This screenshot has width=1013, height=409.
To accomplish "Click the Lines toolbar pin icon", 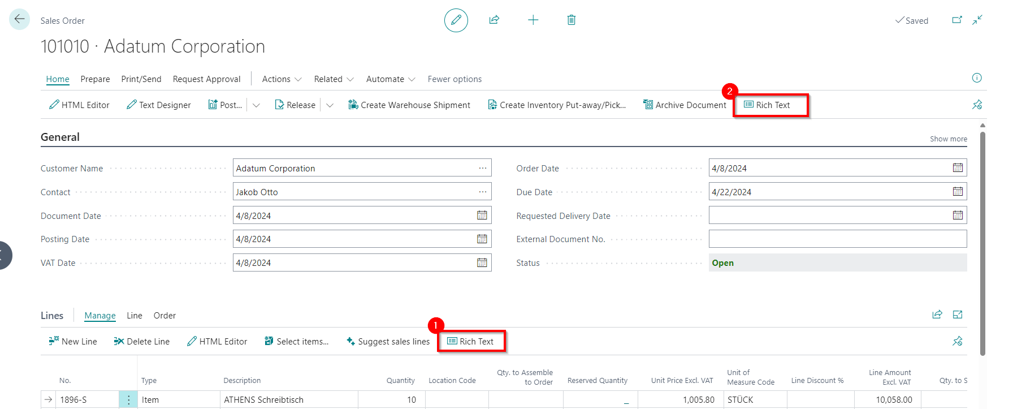I will pos(958,341).
